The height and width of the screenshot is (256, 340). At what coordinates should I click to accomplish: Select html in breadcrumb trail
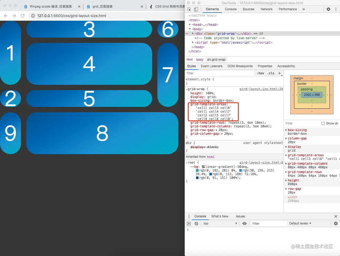190,60
